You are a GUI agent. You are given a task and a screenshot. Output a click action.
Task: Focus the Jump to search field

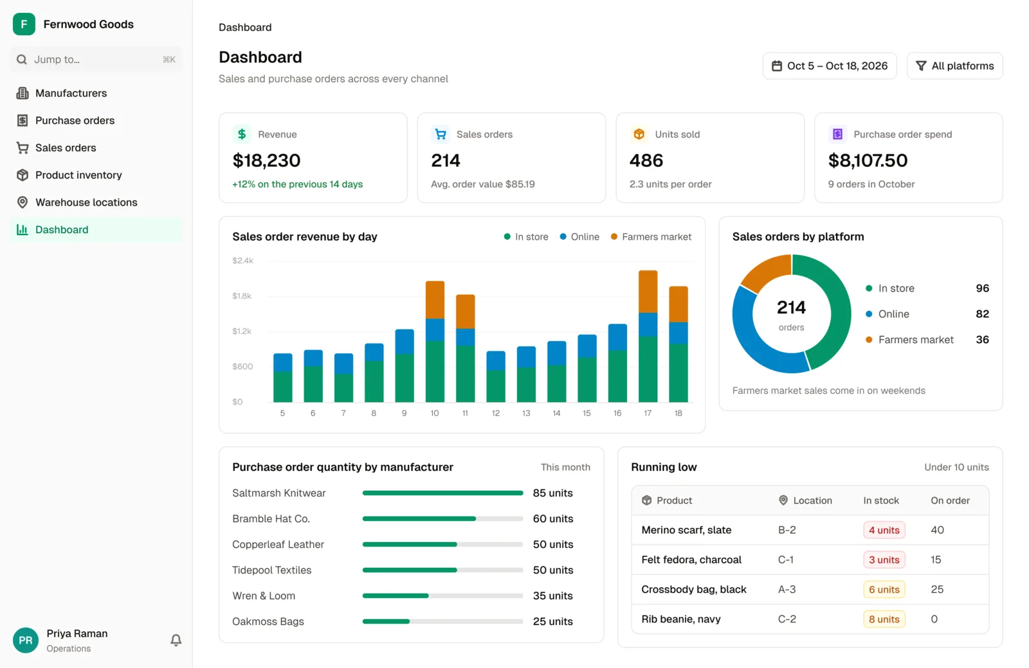pos(96,60)
